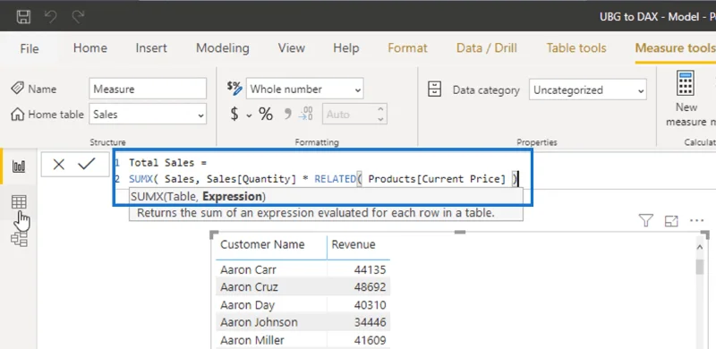
Task: Switch to the Format tab
Action: [407, 48]
